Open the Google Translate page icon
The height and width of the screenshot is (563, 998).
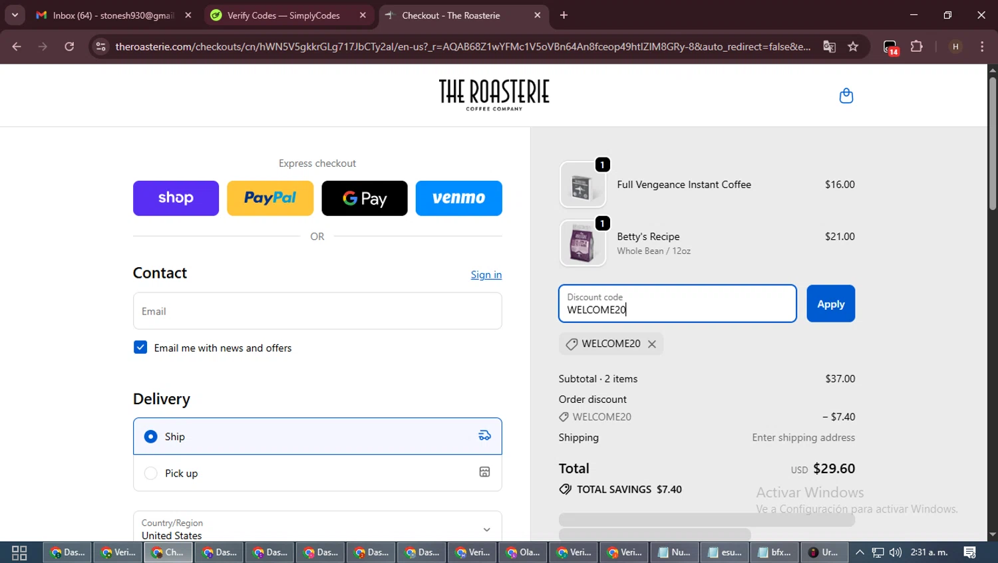(x=829, y=47)
